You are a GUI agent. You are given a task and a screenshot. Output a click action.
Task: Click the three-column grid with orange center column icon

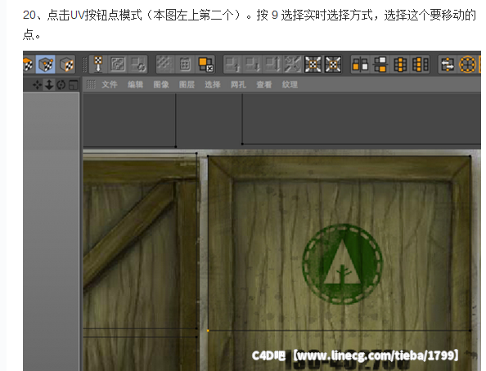(400, 65)
